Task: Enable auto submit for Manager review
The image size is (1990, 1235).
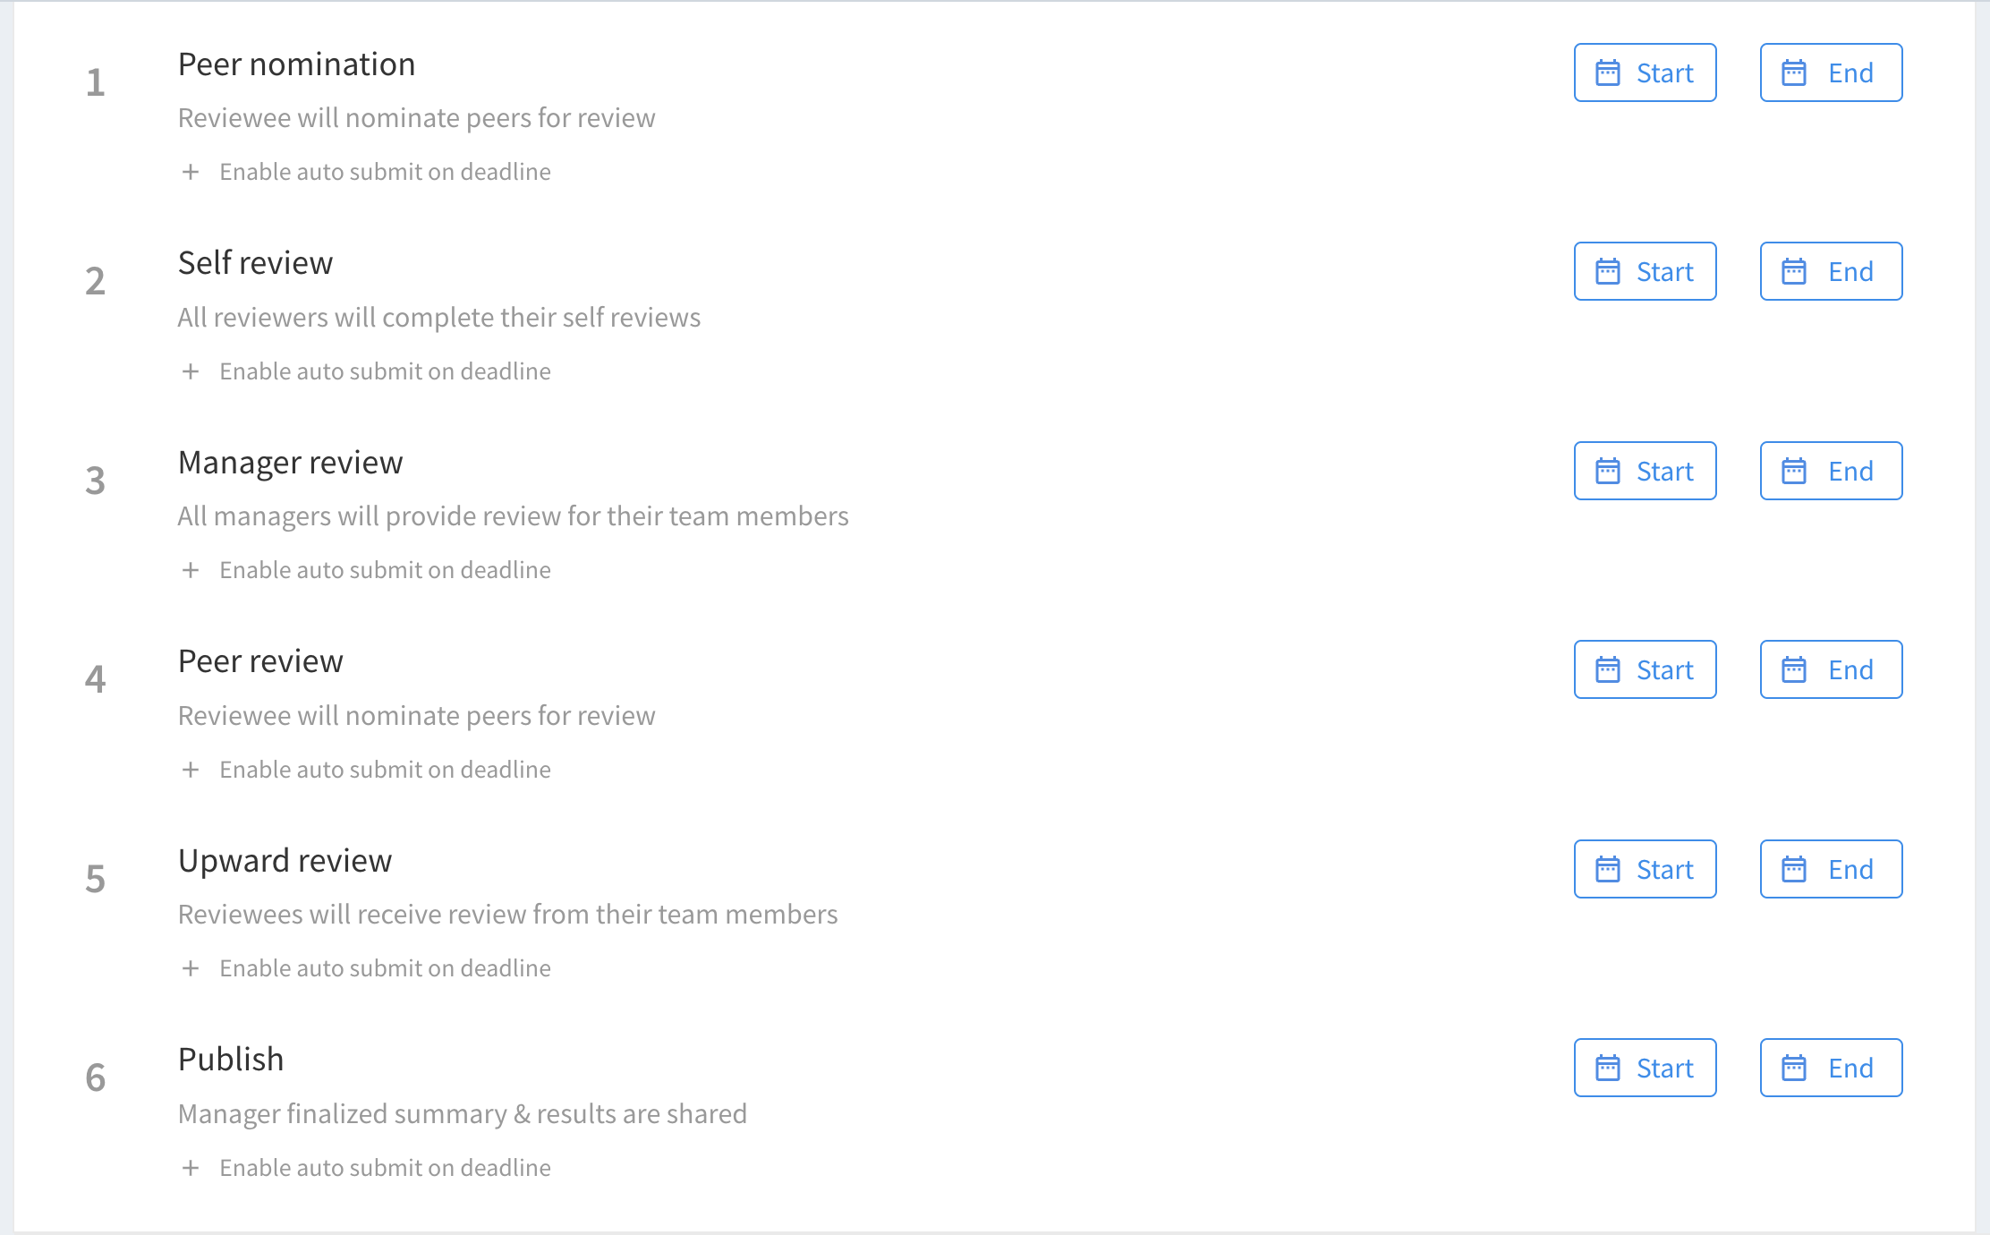Action: click(x=366, y=570)
